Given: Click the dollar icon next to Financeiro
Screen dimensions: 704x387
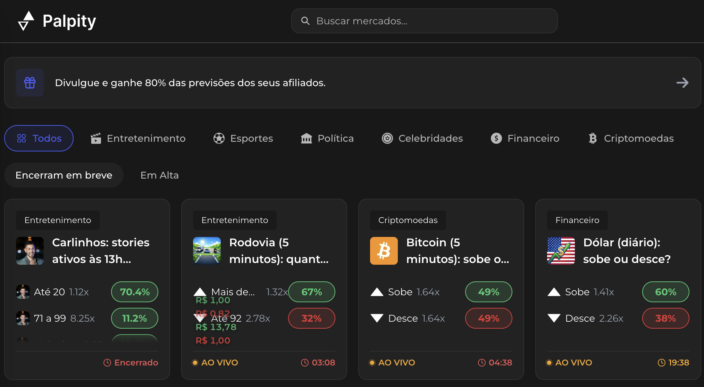Looking at the screenshot, I should [496, 138].
